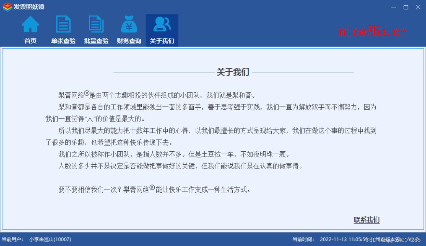Open 单张查验 single invoice check icon

63,24
